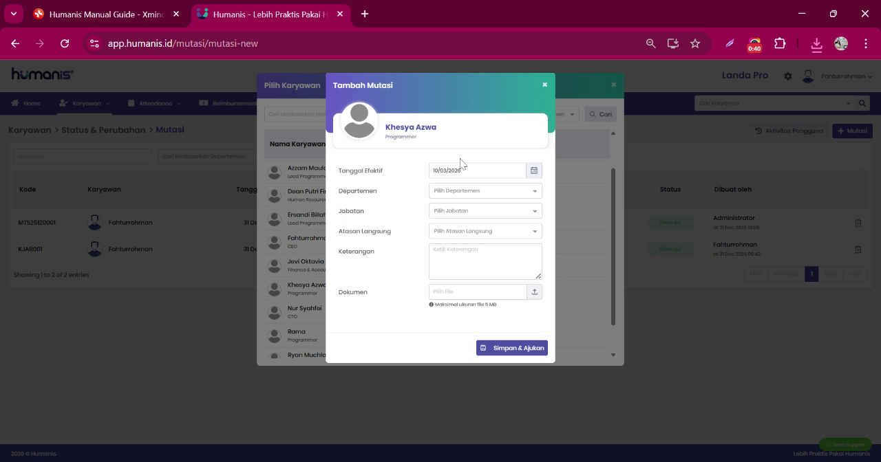Close the Tambah Mutasi dialog
Image resolution: width=881 pixels, height=462 pixels.
pyautogui.click(x=544, y=85)
